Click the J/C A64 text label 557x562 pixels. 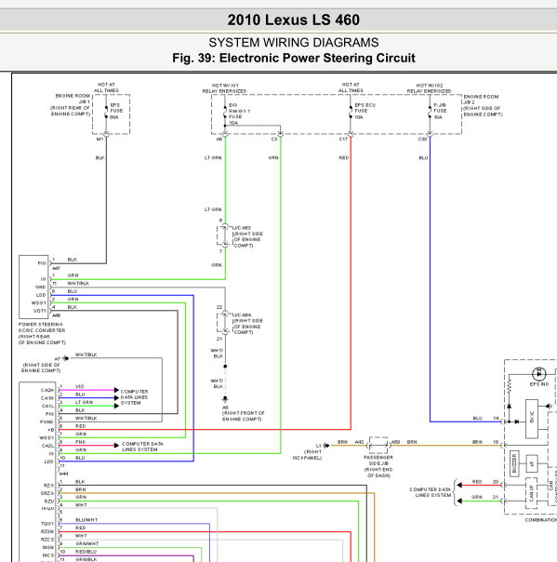tap(248, 324)
